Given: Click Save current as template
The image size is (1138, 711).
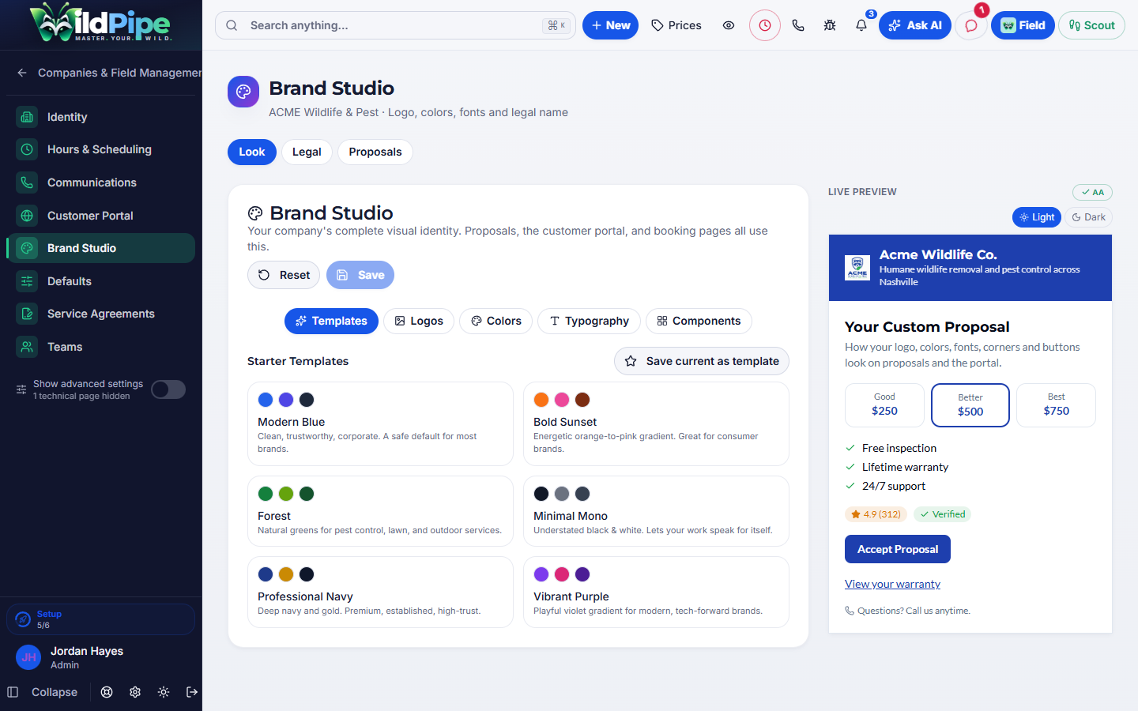Looking at the screenshot, I should point(702,361).
